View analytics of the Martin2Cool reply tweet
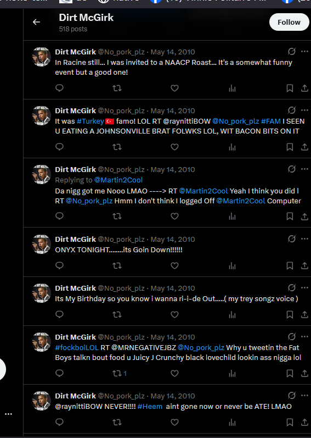This screenshot has height=438, width=311. (x=232, y=217)
